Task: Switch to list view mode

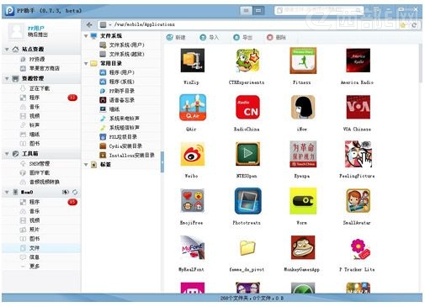Action: point(246,11)
